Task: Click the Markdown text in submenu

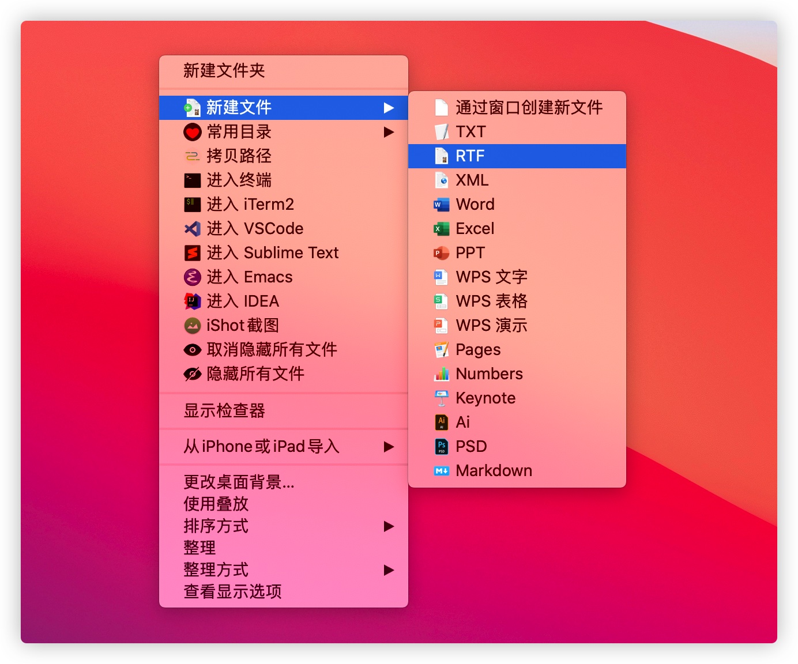Action: pyautogui.click(x=494, y=471)
